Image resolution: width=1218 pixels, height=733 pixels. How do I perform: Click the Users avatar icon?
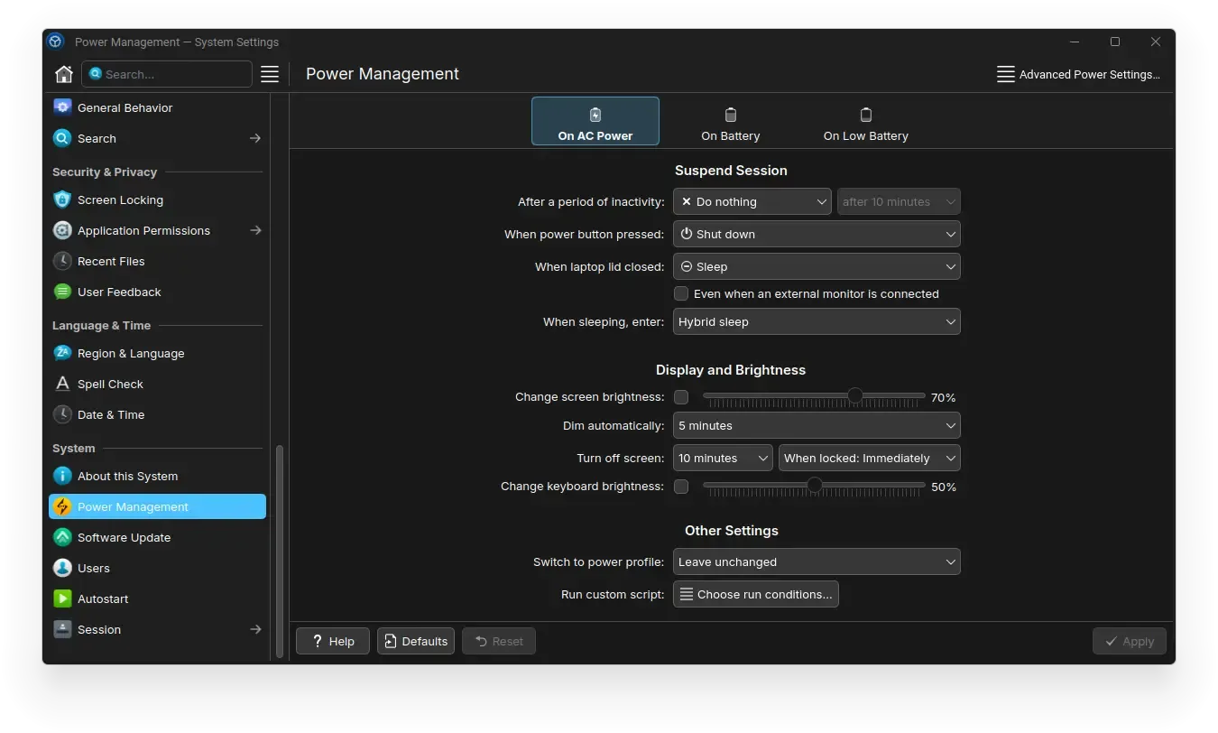click(x=62, y=568)
